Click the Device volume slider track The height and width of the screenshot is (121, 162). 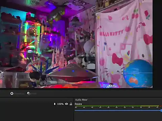coord(118,111)
